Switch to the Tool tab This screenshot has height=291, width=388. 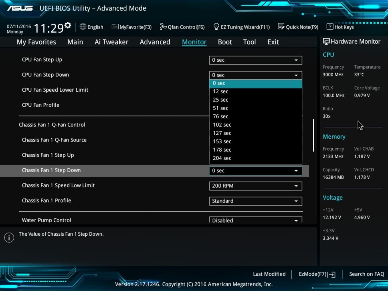(x=249, y=42)
